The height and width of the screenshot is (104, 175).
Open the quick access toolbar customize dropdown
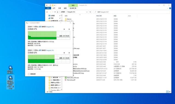click(x=55, y=5)
